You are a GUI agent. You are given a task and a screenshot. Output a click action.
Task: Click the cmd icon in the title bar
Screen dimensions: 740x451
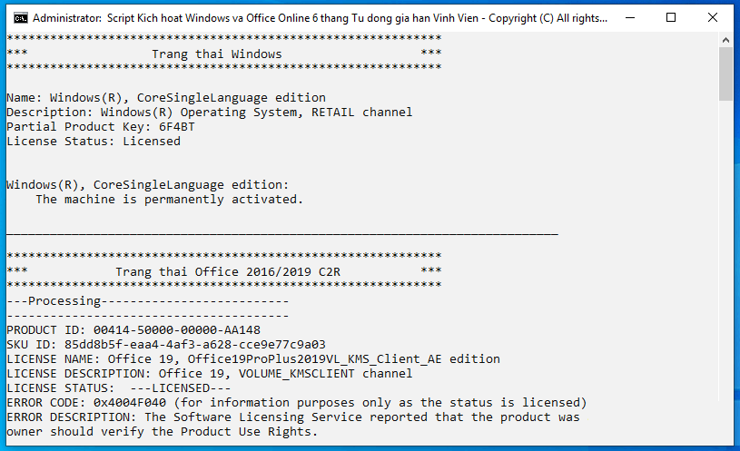click(20, 18)
